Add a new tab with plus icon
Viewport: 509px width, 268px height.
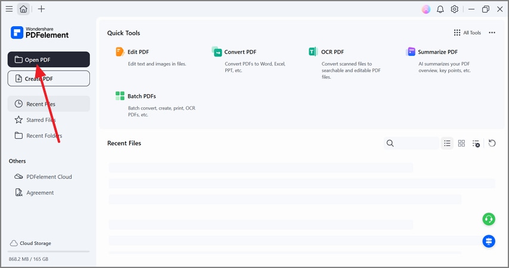[41, 9]
